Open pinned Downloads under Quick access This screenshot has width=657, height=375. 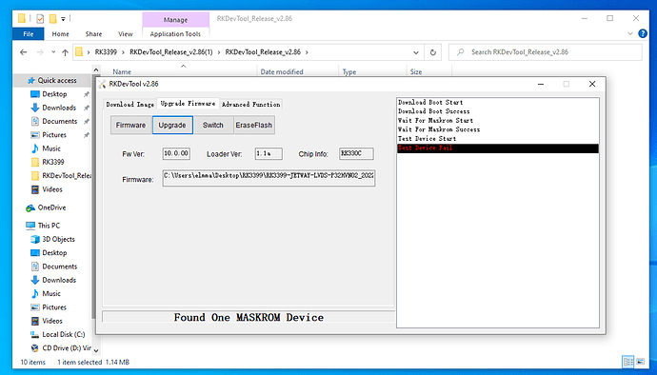click(59, 108)
